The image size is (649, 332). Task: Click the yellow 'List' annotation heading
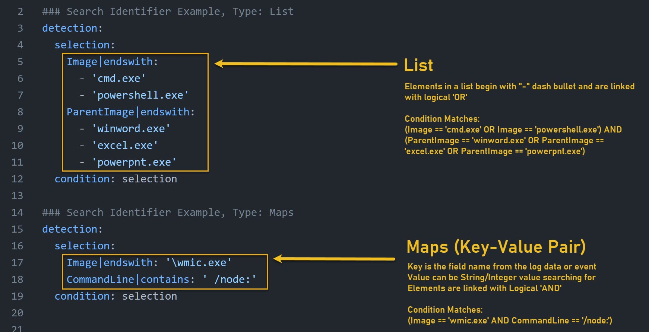[x=418, y=66]
